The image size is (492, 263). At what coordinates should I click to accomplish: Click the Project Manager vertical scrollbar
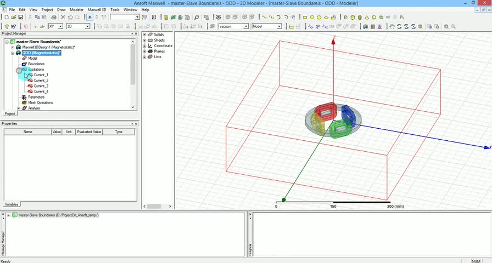[x=133, y=64]
